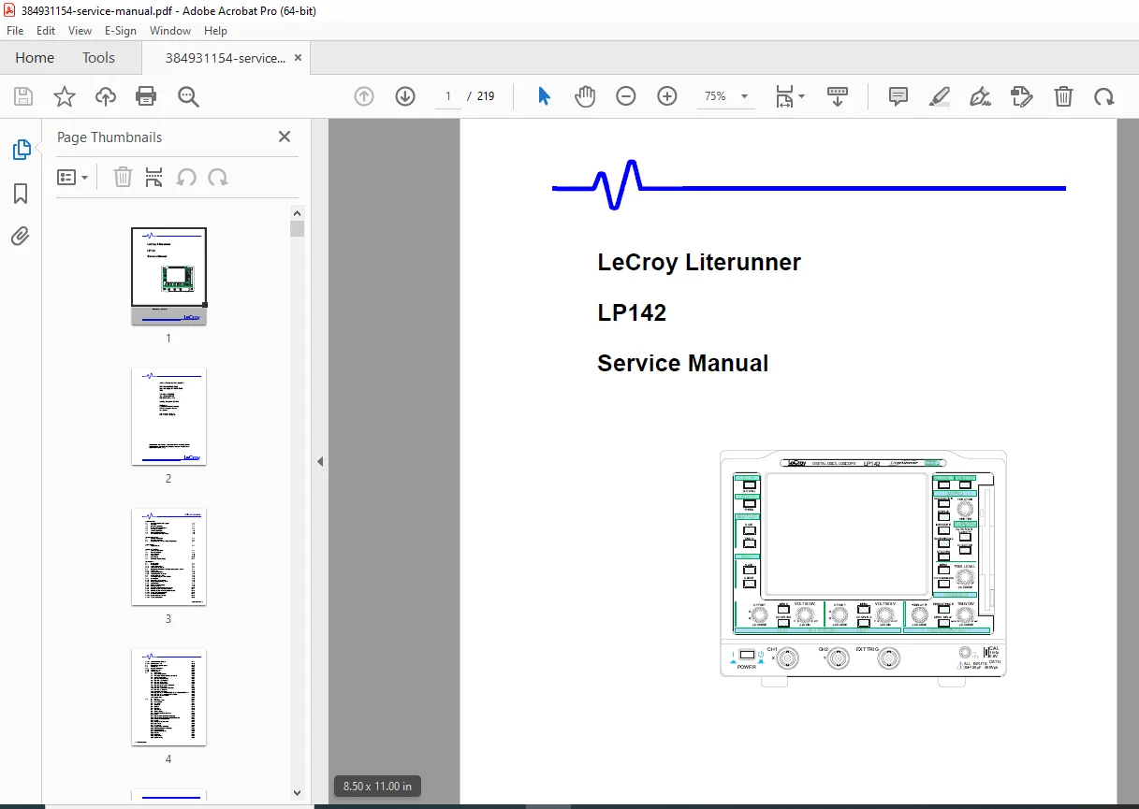
Task: Select the page 3 thumbnail
Action: (x=168, y=556)
